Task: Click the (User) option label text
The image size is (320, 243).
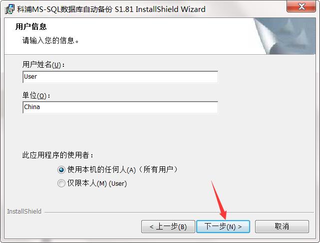Action: coord(118,184)
